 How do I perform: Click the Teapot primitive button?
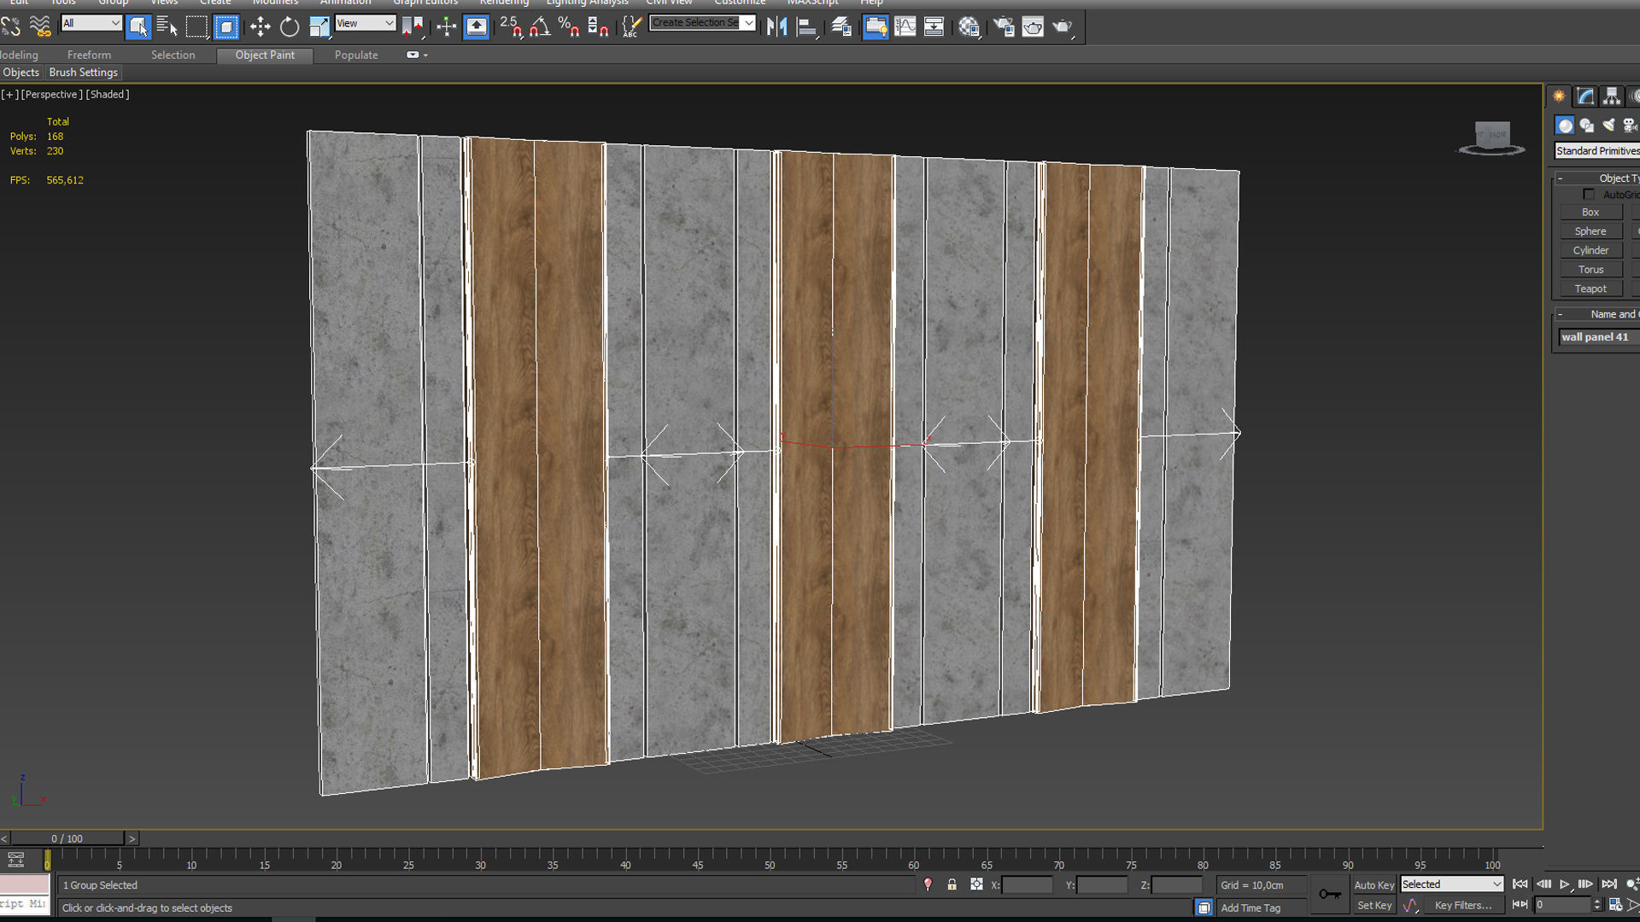pos(1590,289)
